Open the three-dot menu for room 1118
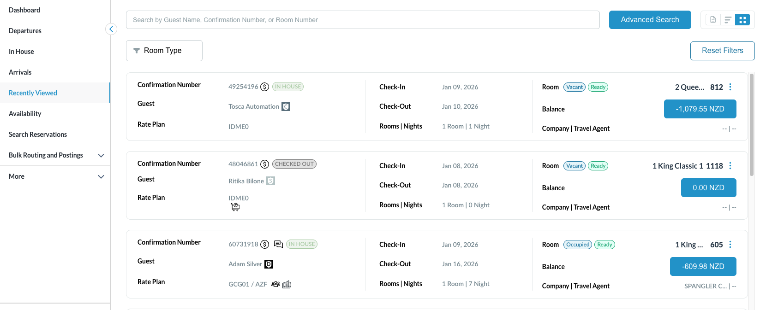 pyautogui.click(x=730, y=166)
